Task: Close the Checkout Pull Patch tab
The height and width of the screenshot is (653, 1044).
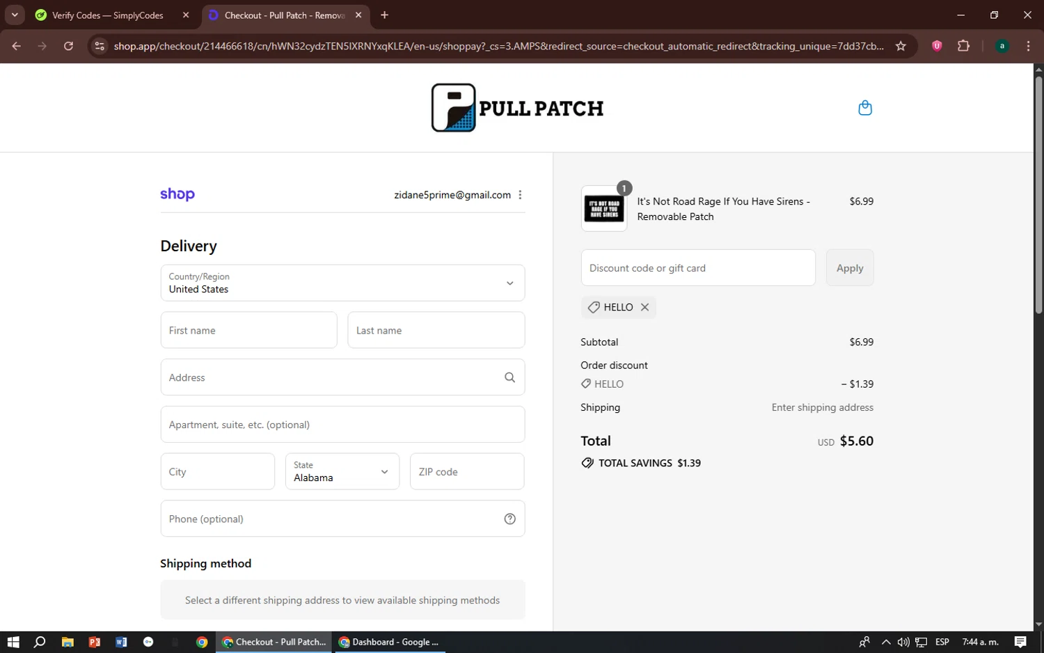Action: click(358, 15)
